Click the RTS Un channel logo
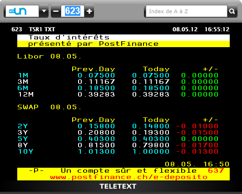Screen dimensions: 242x194 pyautogui.click(x=18, y=11)
